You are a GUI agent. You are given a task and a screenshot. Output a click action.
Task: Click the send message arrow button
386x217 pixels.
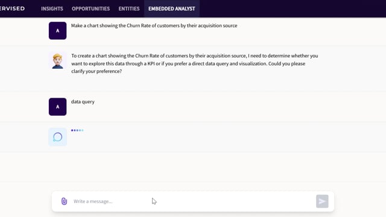(322, 201)
